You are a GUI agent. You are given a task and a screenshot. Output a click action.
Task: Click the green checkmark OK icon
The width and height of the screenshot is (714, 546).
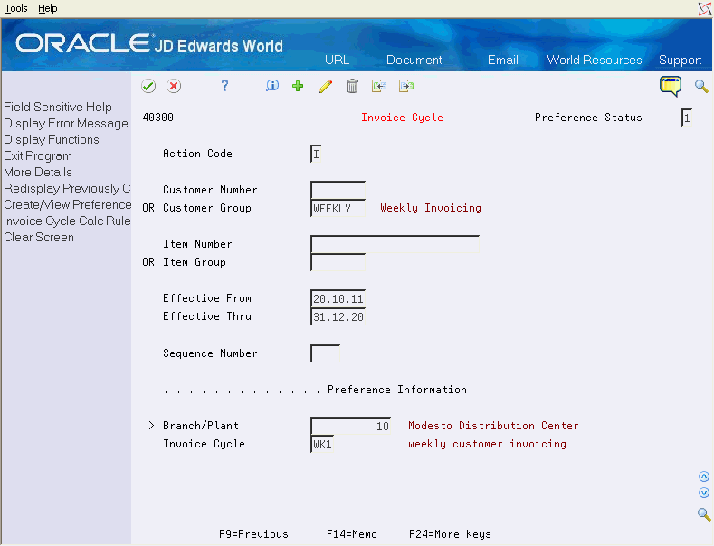click(148, 86)
